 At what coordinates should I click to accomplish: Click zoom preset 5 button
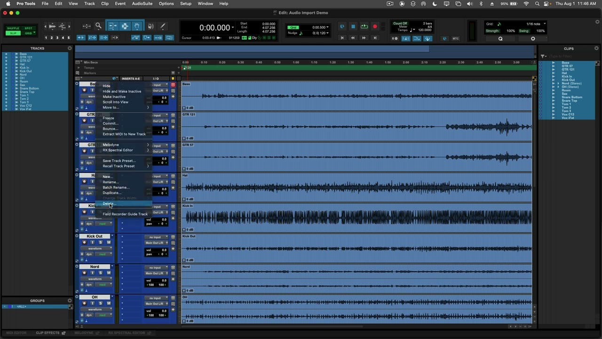tap(69, 38)
